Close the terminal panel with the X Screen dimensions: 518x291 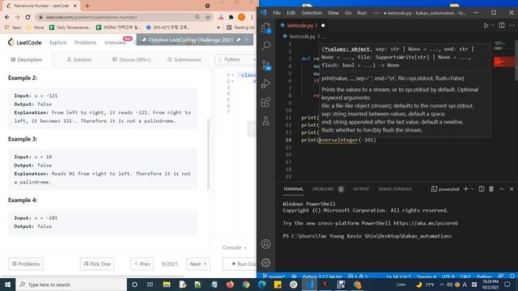click(x=512, y=189)
